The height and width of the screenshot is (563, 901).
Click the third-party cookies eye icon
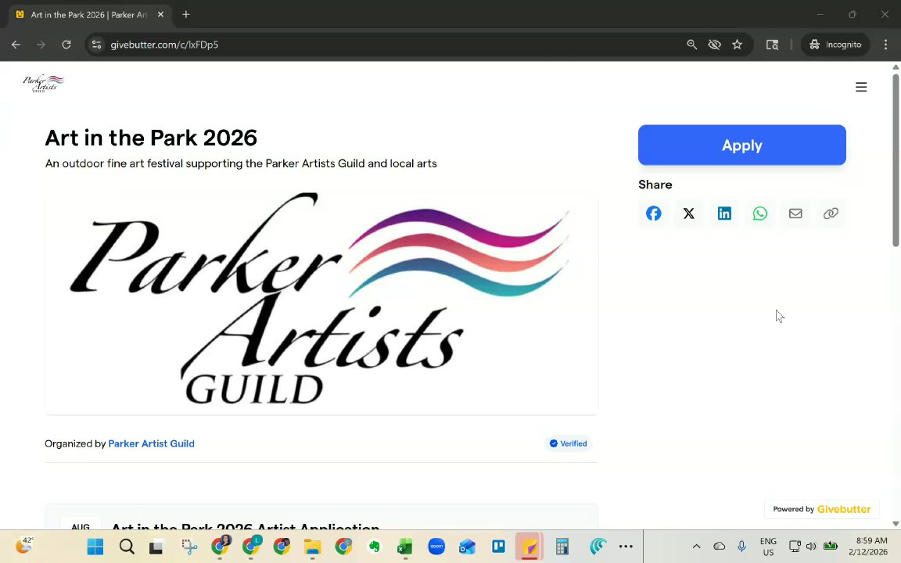click(x=714, y=45)
